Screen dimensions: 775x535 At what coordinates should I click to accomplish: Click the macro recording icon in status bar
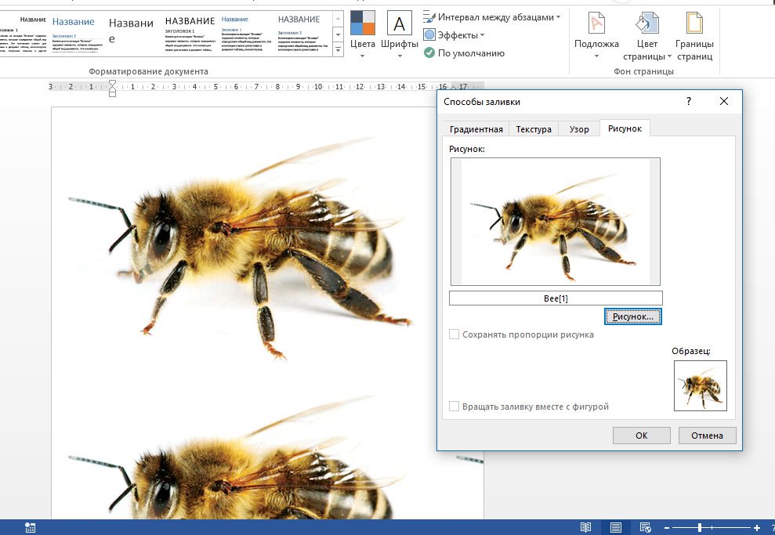[30, 527]
